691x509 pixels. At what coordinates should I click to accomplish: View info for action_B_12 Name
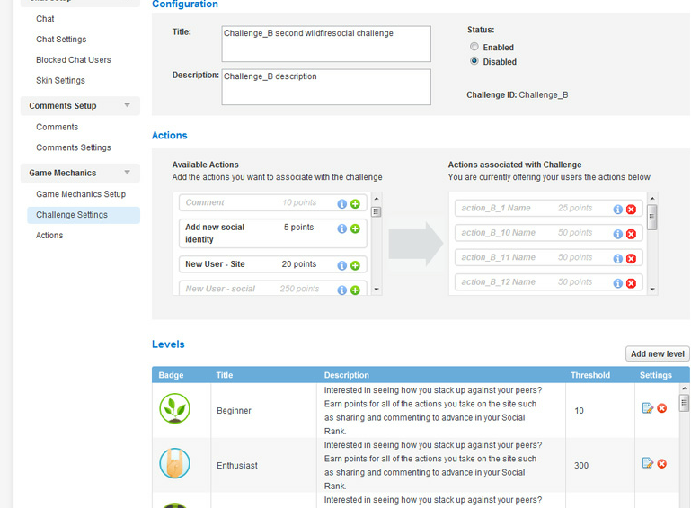coord(618,283)
